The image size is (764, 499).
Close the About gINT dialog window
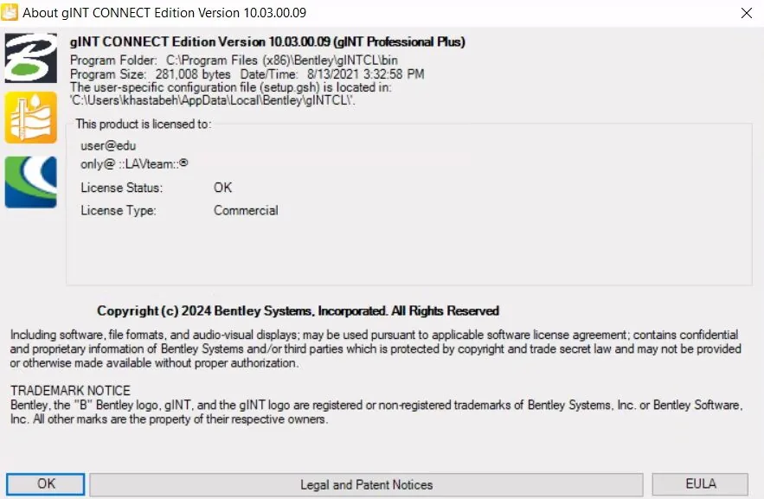click(x=746, y=13)
